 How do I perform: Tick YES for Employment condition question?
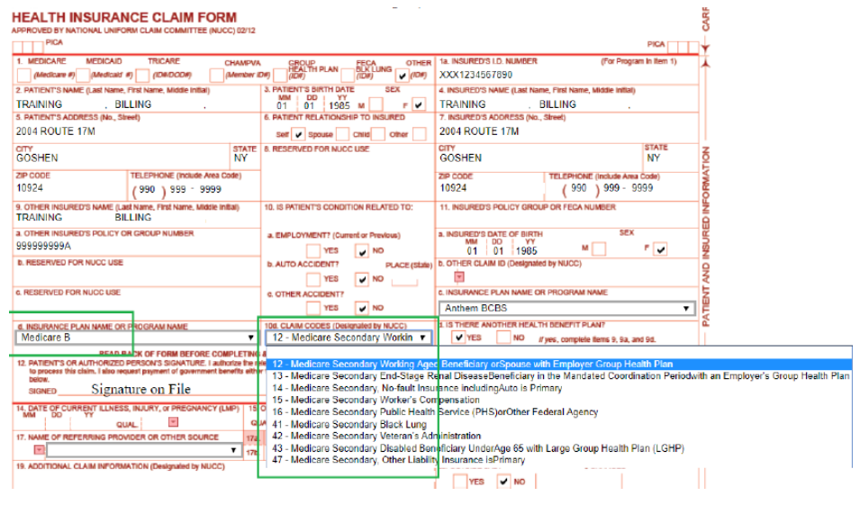(x=312, y=251)
